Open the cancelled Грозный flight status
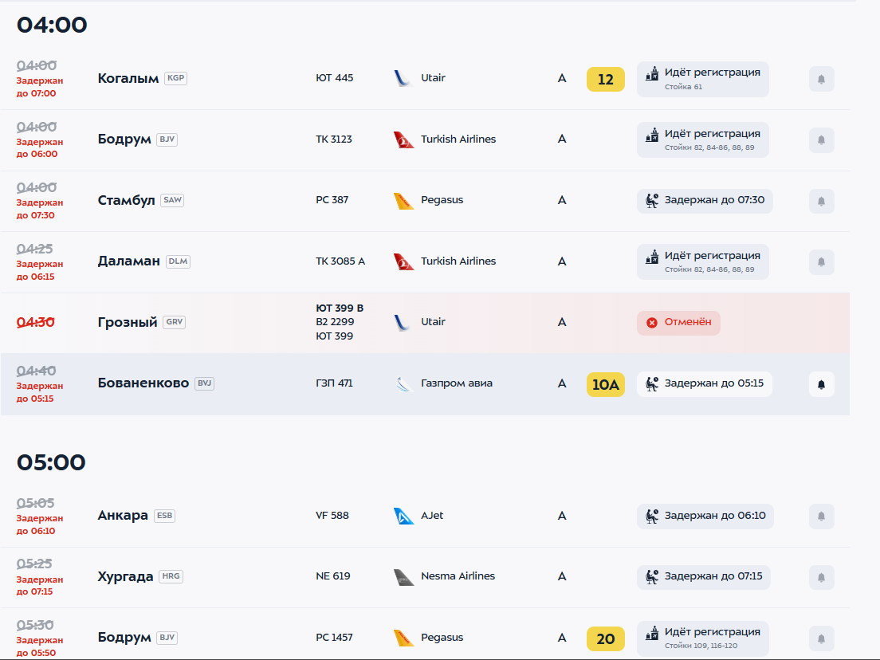880x660 pixels. click(x=678, y=323)
